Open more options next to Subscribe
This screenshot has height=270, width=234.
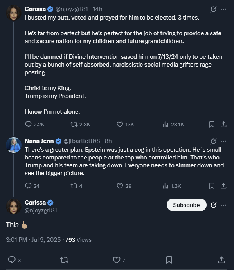click(223, 205)
